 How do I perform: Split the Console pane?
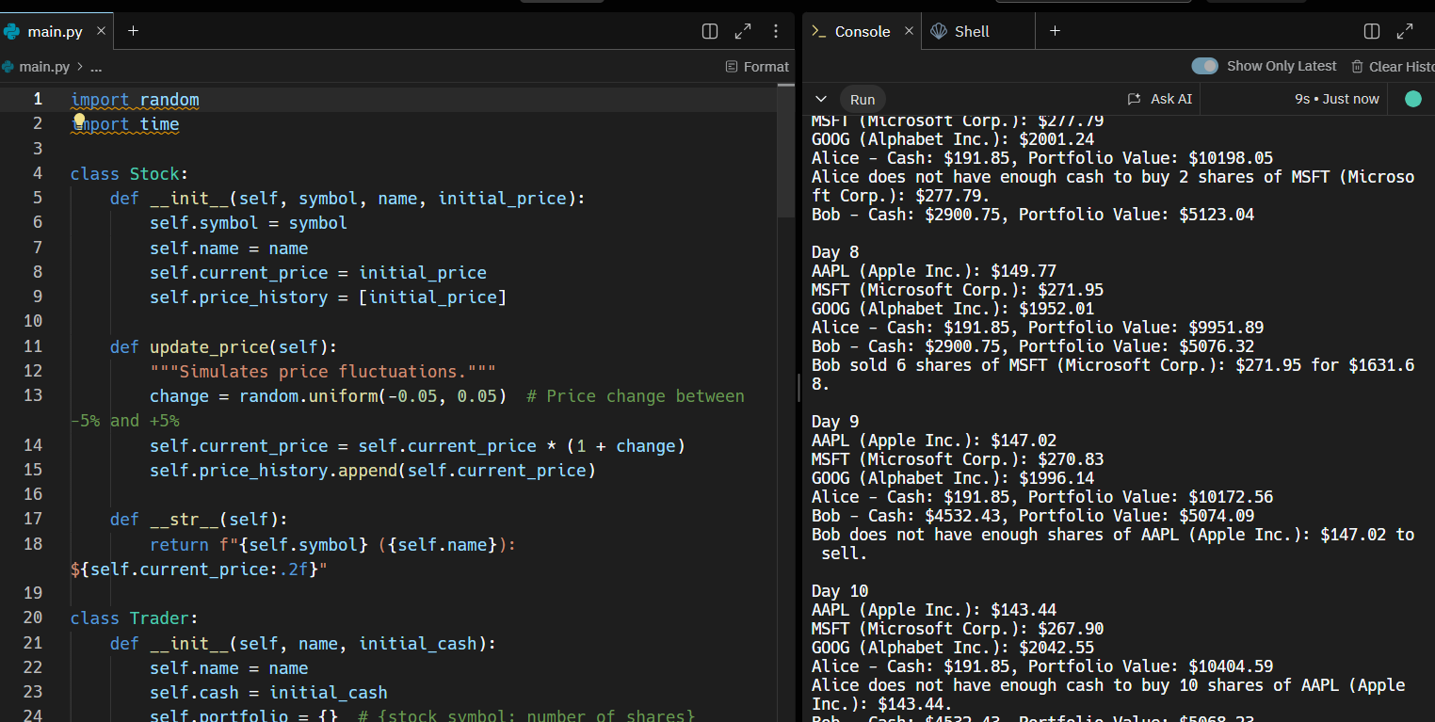(x=1372, y=31)
